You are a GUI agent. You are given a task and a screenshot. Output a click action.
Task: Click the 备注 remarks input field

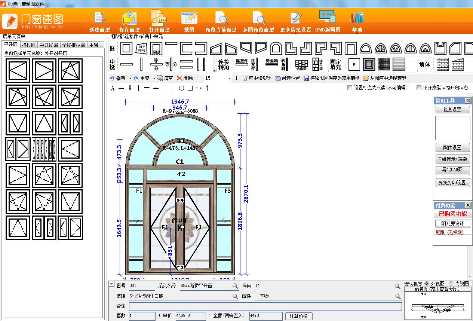[265, 306]
